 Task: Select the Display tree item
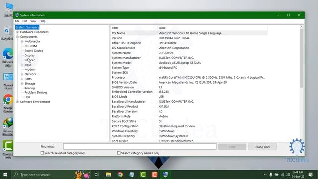point(29,55)
